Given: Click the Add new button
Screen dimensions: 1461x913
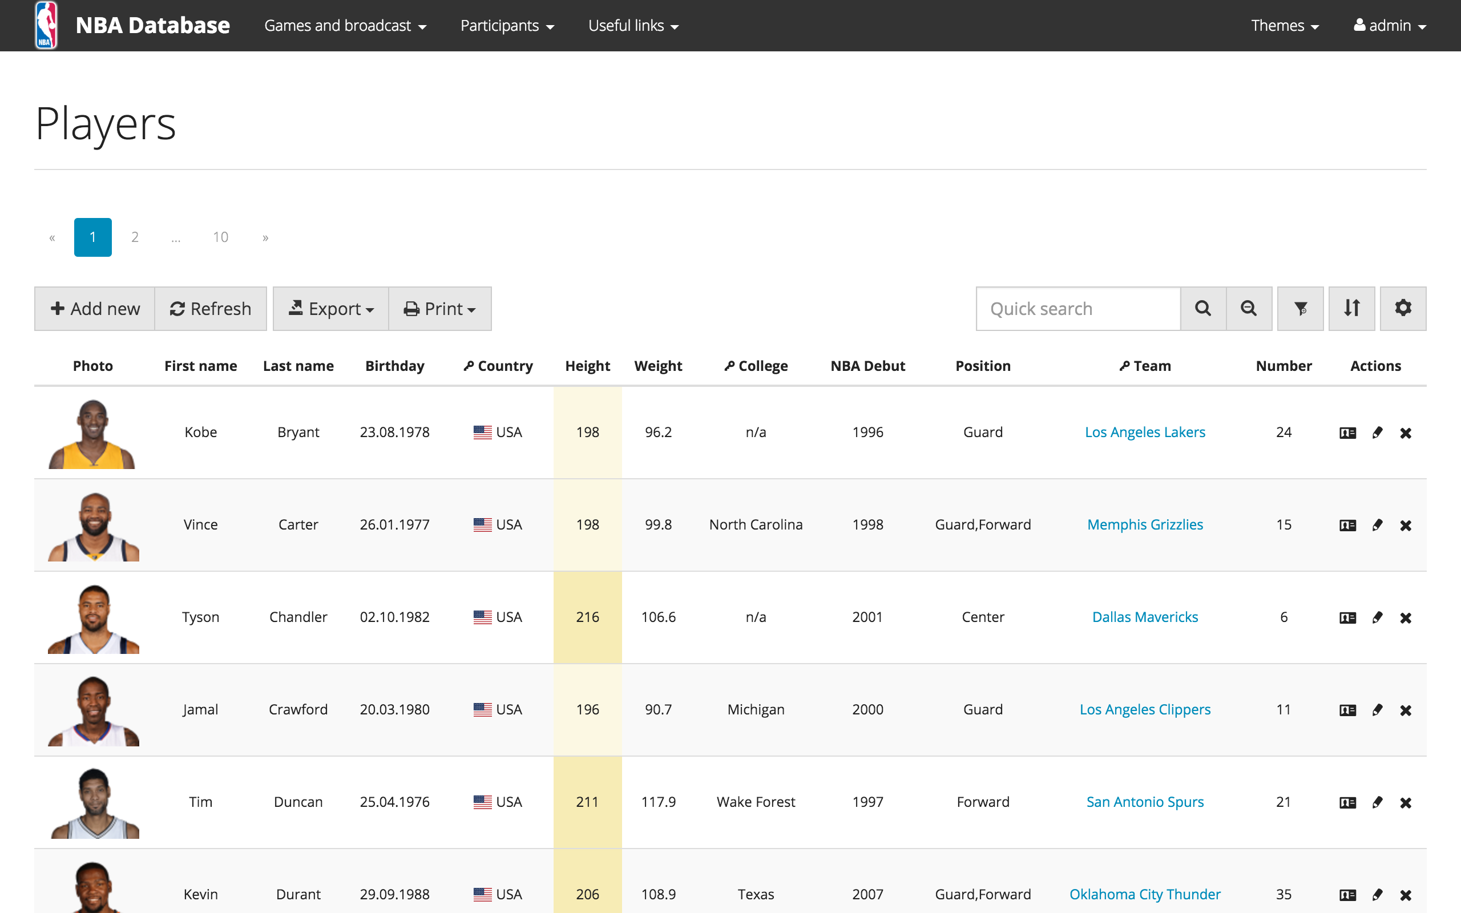Looking at the screenshot, I should point(94,309).
